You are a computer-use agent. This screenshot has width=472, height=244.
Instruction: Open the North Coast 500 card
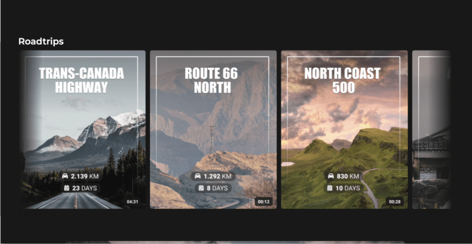[345, 130]
